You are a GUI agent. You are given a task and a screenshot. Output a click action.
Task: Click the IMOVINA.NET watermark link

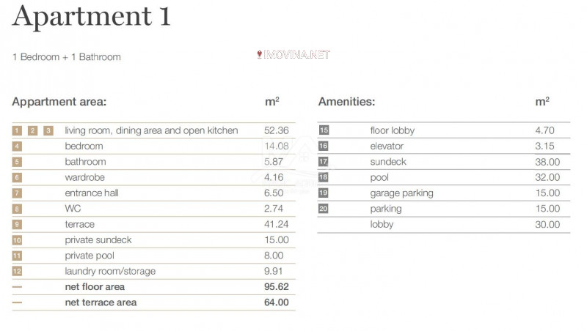[x=294, y=55]
